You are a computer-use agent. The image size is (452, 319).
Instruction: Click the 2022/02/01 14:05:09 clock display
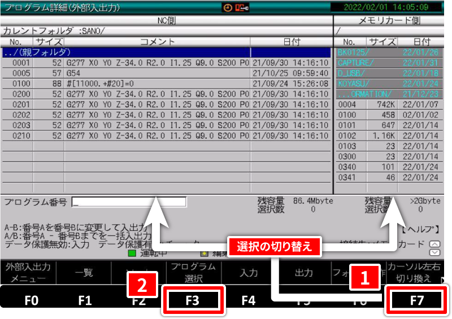(386, 7)
